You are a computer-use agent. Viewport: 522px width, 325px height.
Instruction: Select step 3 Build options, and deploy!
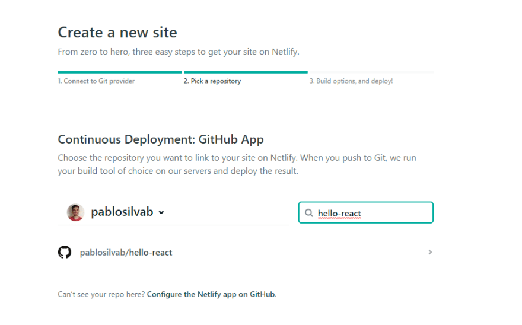(x=351, y=81)
